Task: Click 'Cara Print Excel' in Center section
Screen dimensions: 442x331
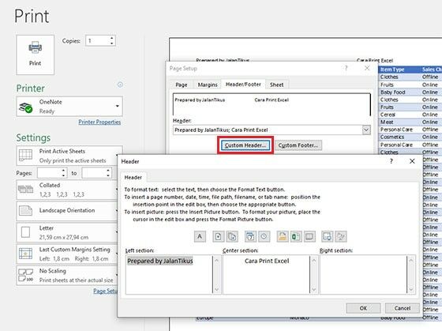Action: coord(267,261)
